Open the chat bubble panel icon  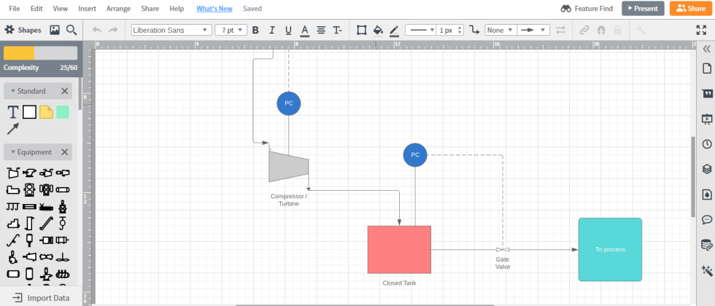pos(707,220)
